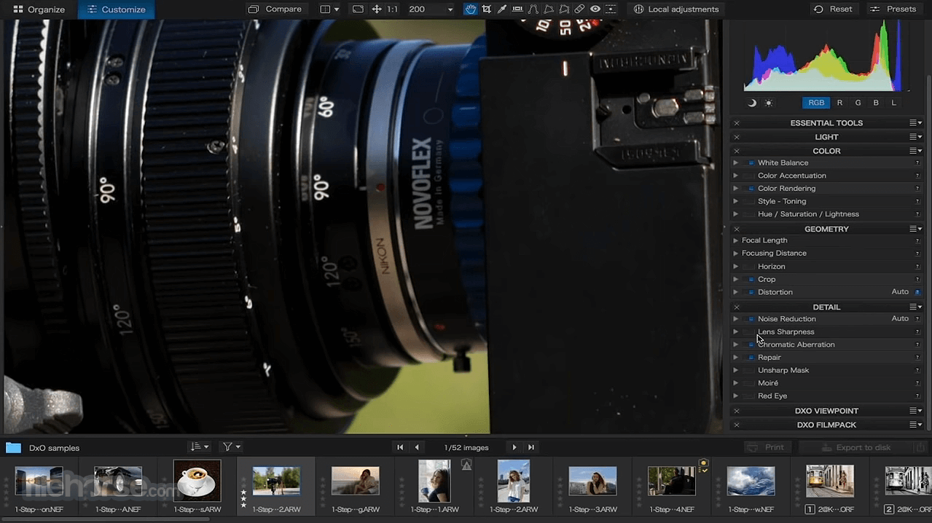Select the Crop tool in toolbar

[x=486, y=9]
